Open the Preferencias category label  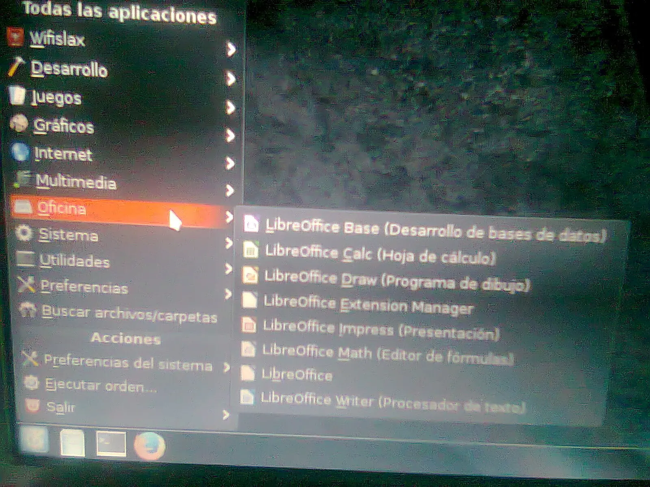tap(84, 287)
